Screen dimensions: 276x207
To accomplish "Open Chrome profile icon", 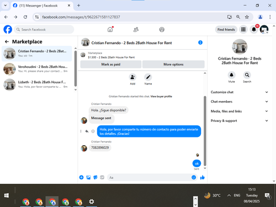I will pyautogui.click(x=260, y=17).
